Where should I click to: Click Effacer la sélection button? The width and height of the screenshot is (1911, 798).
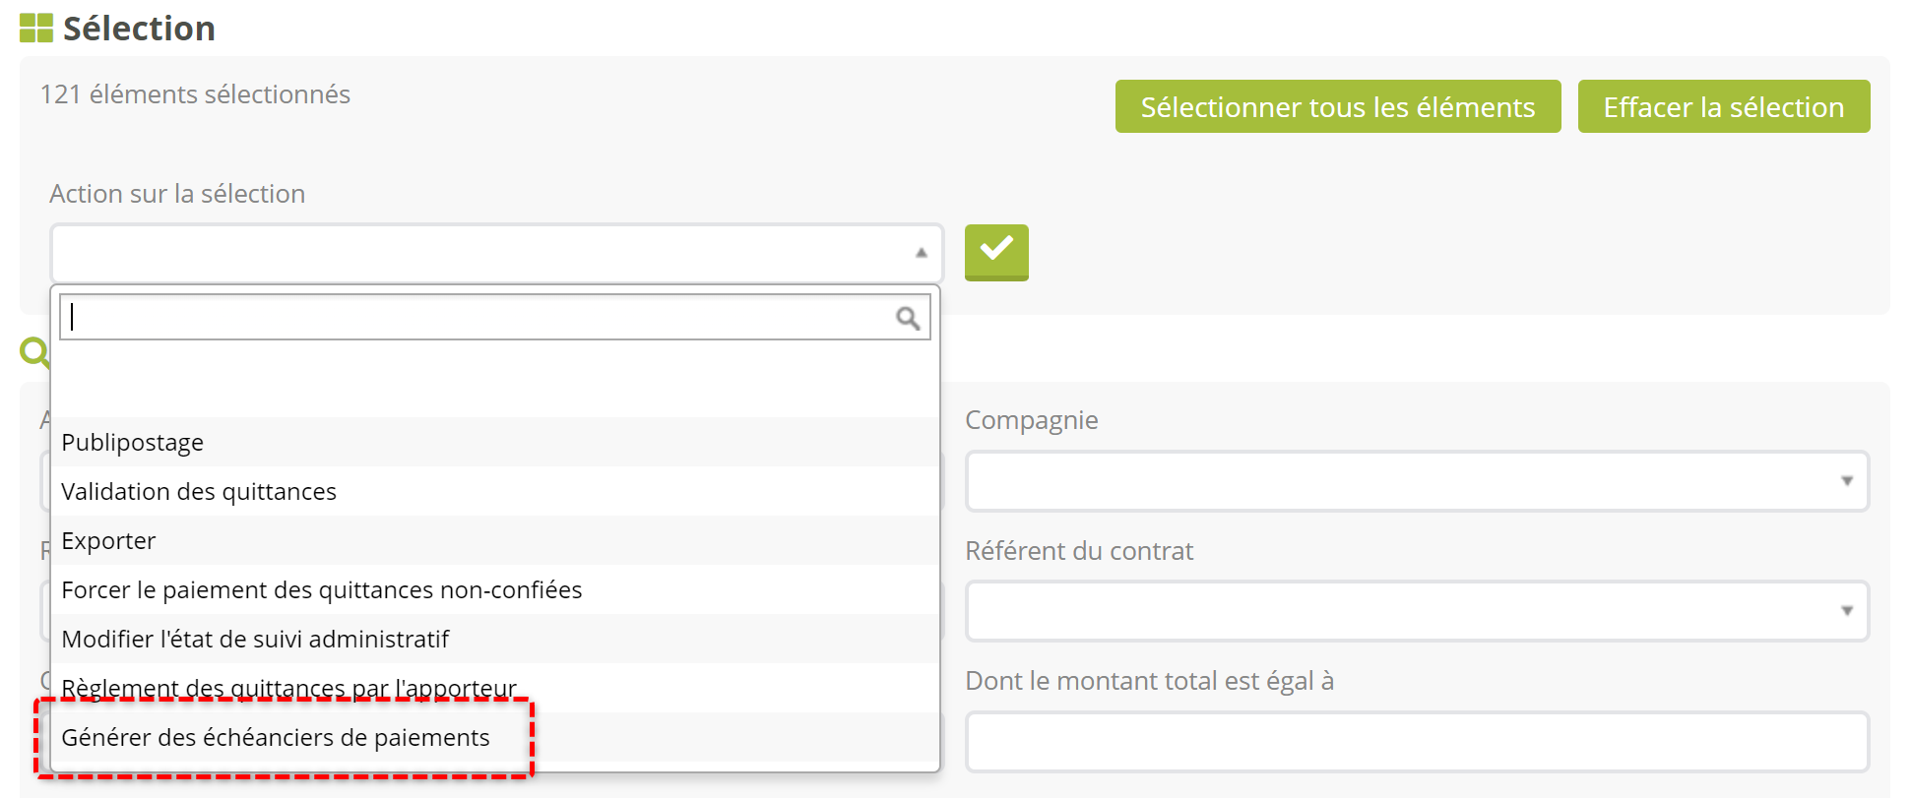tap(1723, 106)
